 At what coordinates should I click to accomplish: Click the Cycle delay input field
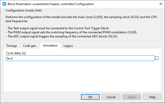click(80, 58)
